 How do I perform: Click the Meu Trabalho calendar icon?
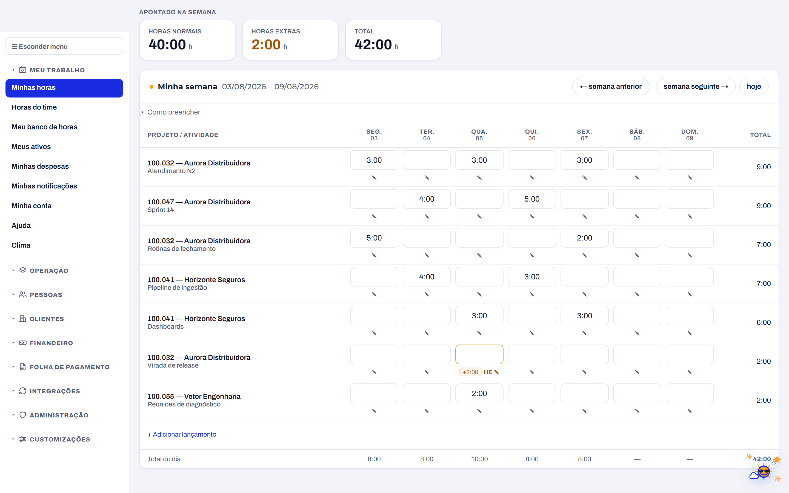(x=22, y=70)
